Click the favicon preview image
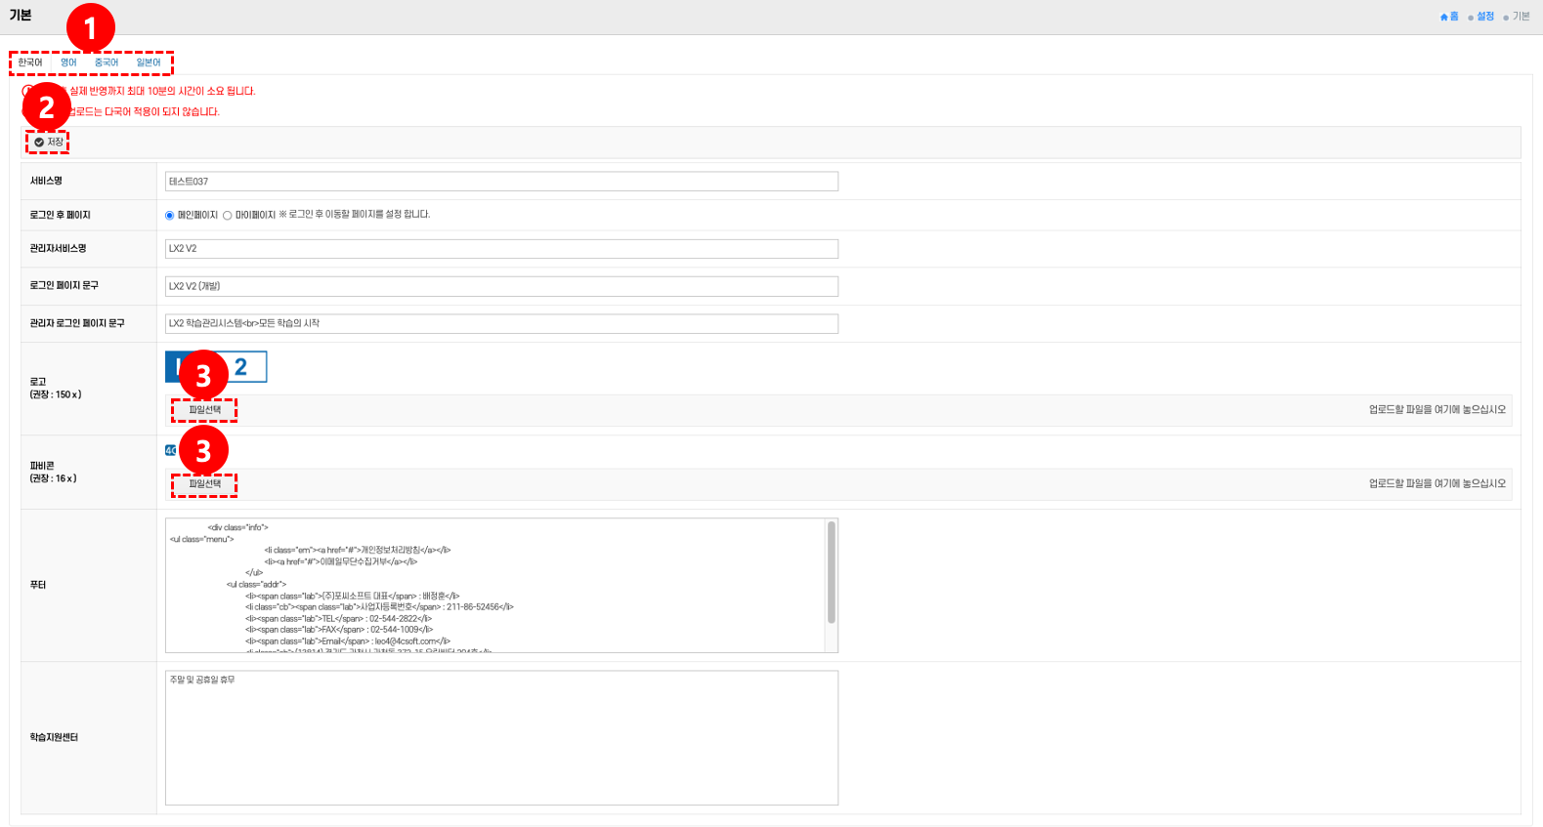 pos(171,450)
